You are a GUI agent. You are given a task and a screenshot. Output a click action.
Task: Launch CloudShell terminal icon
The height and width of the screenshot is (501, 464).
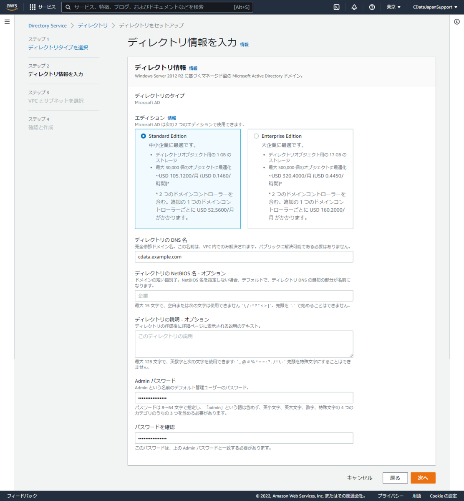pos(336,7)
